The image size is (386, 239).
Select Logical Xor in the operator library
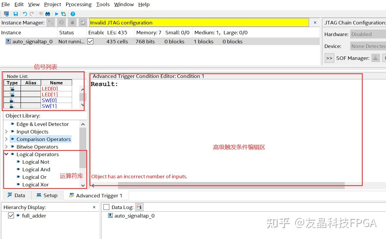coord(35,184)
